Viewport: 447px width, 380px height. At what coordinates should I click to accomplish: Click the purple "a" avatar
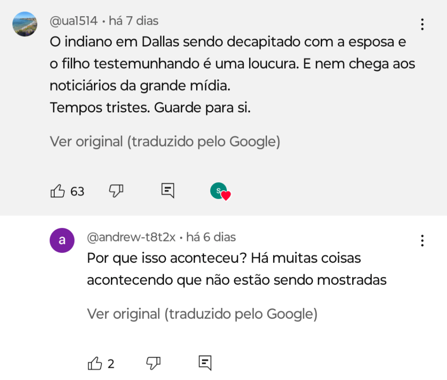[x=62, y=240]
